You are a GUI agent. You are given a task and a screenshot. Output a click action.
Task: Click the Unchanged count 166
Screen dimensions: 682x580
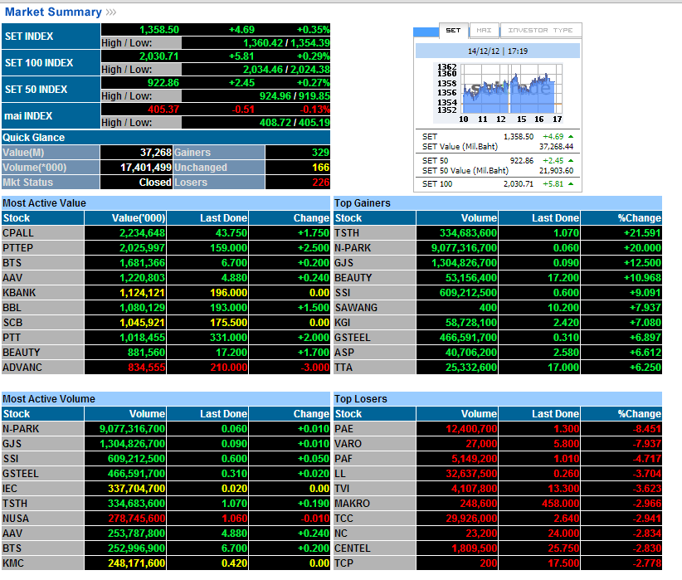[320, 167]
